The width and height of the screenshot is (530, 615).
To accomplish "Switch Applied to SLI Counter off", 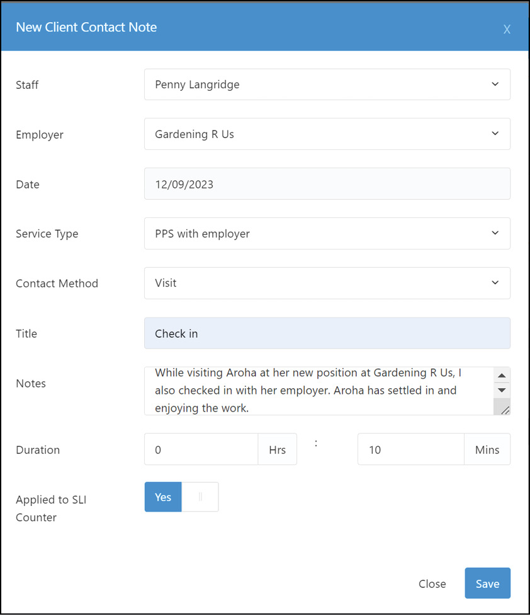I will pos(200,497).
